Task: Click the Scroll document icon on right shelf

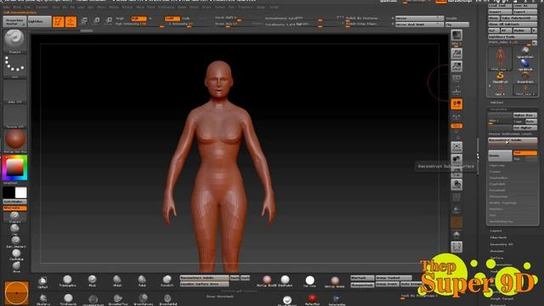Action: click(x=456, y=54)
